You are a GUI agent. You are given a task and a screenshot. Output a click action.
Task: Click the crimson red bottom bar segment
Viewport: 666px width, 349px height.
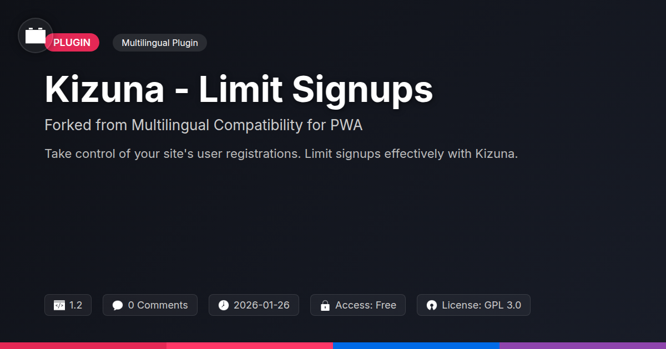point(83,345)
